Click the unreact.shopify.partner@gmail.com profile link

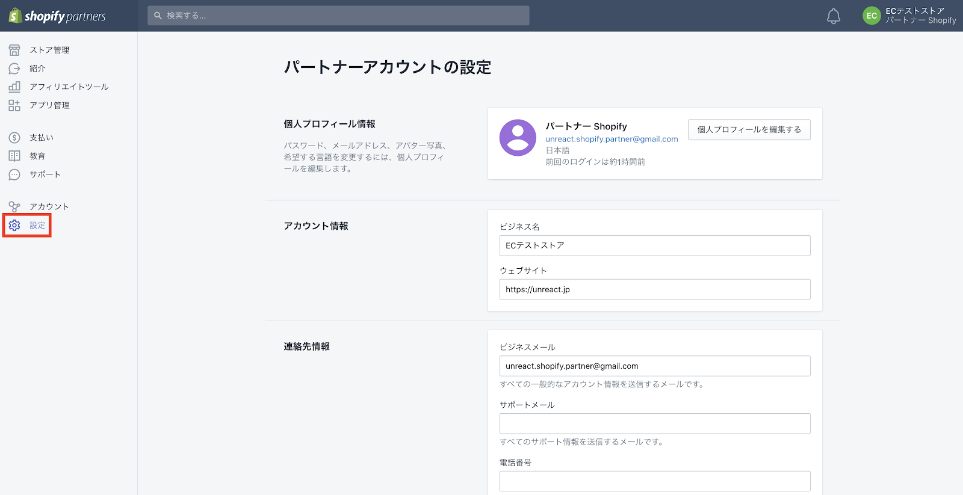(x=612, y=139)
